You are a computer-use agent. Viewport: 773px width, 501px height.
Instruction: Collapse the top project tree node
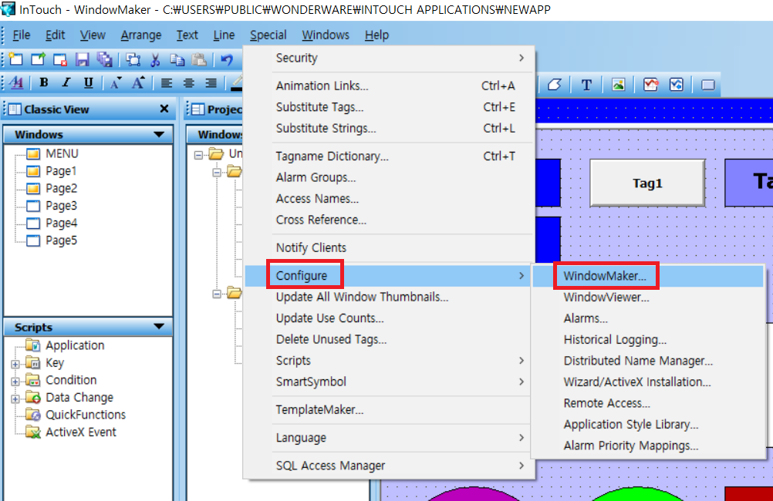point(198,155)
